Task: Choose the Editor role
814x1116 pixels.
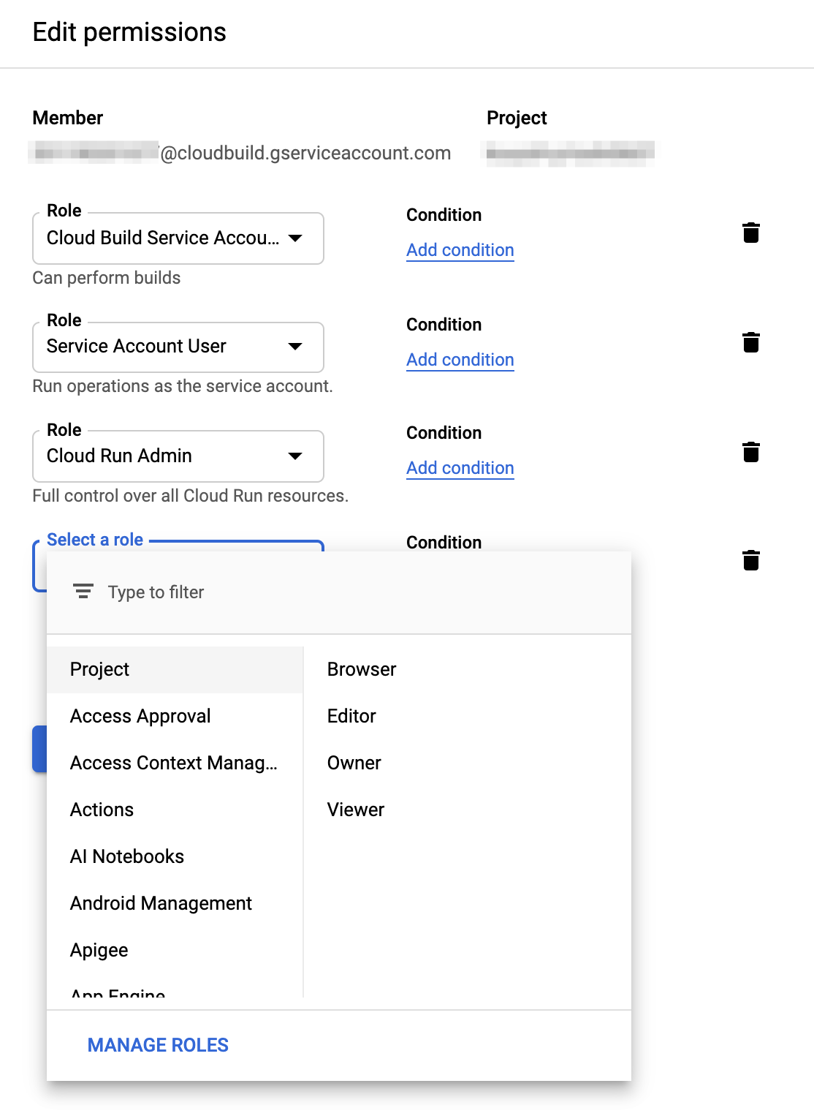Action: coord(468,716)
